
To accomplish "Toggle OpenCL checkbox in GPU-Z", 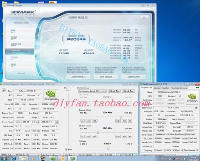I will pos(155,150).
